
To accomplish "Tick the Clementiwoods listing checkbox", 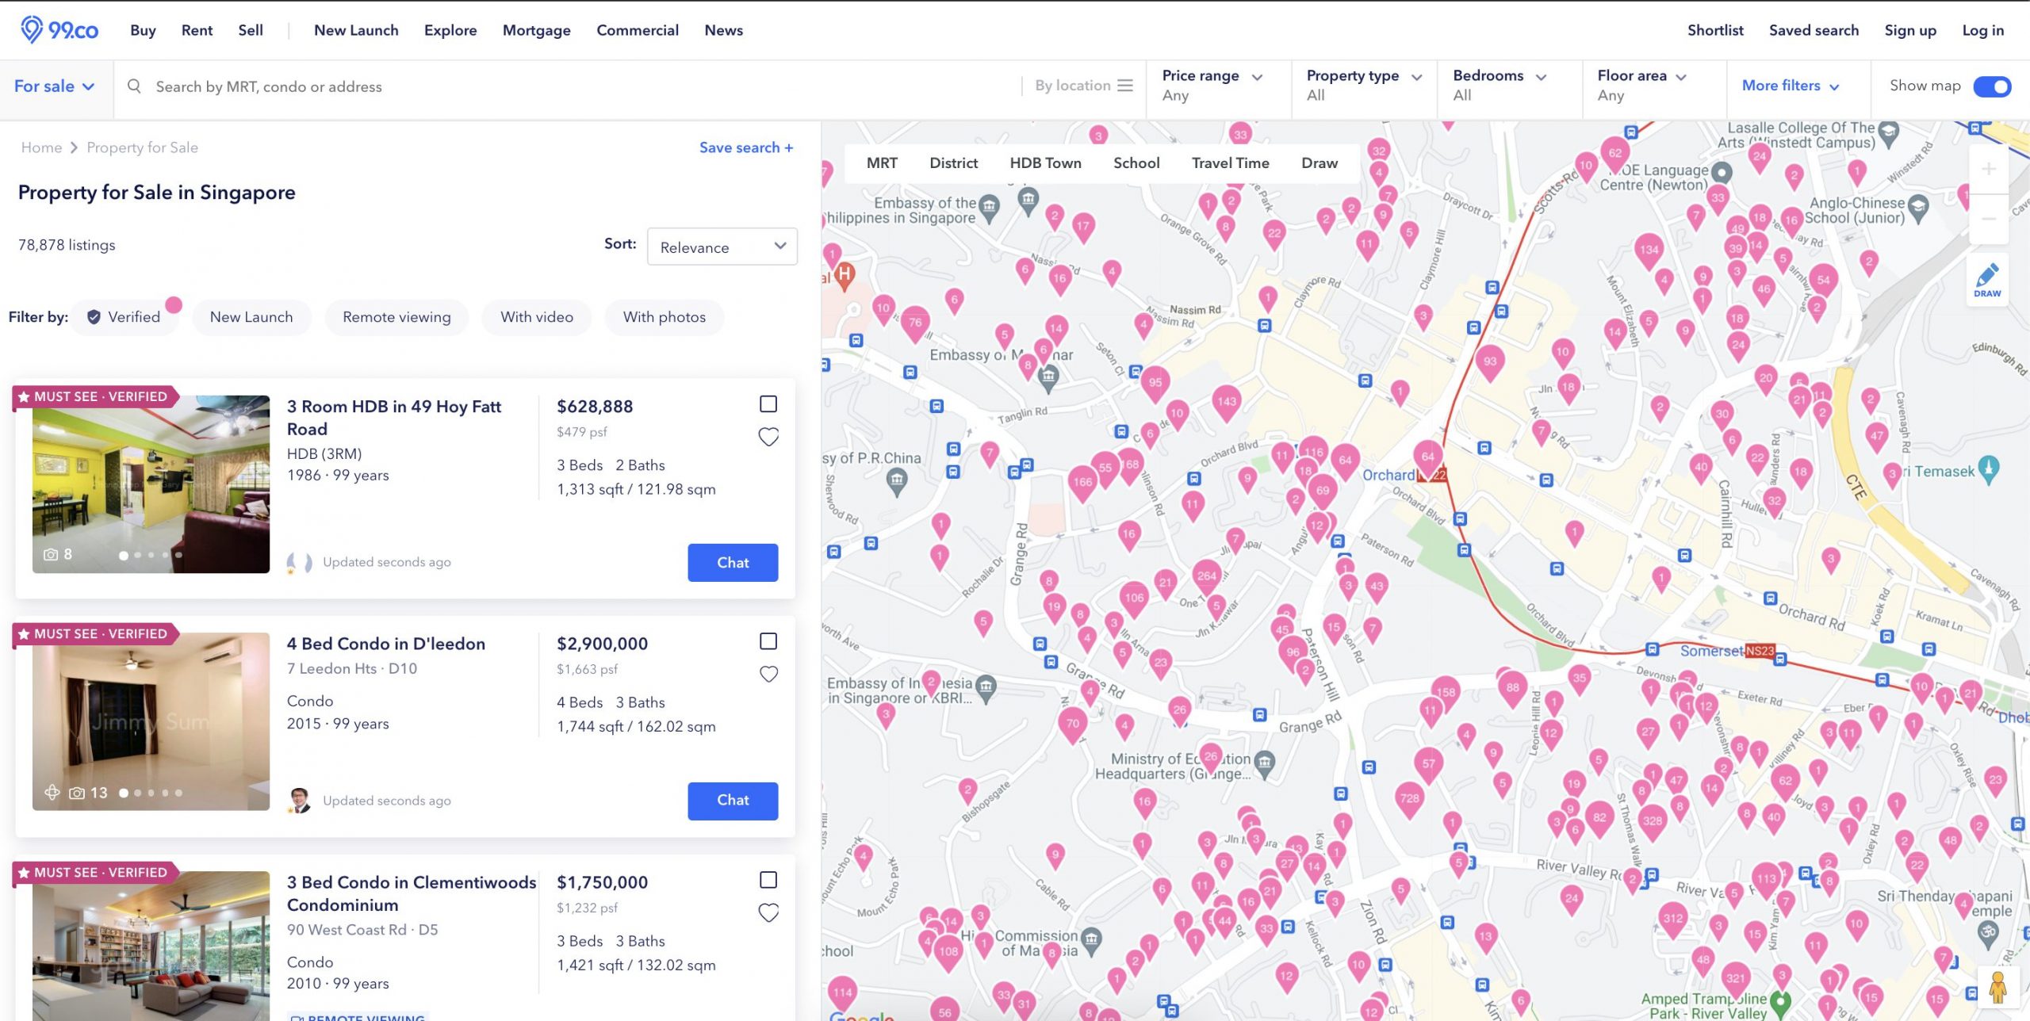I will (768, 880).
